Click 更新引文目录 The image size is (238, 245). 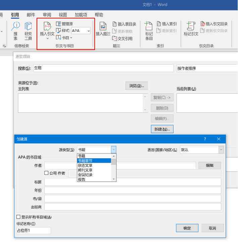click(214, 31)
